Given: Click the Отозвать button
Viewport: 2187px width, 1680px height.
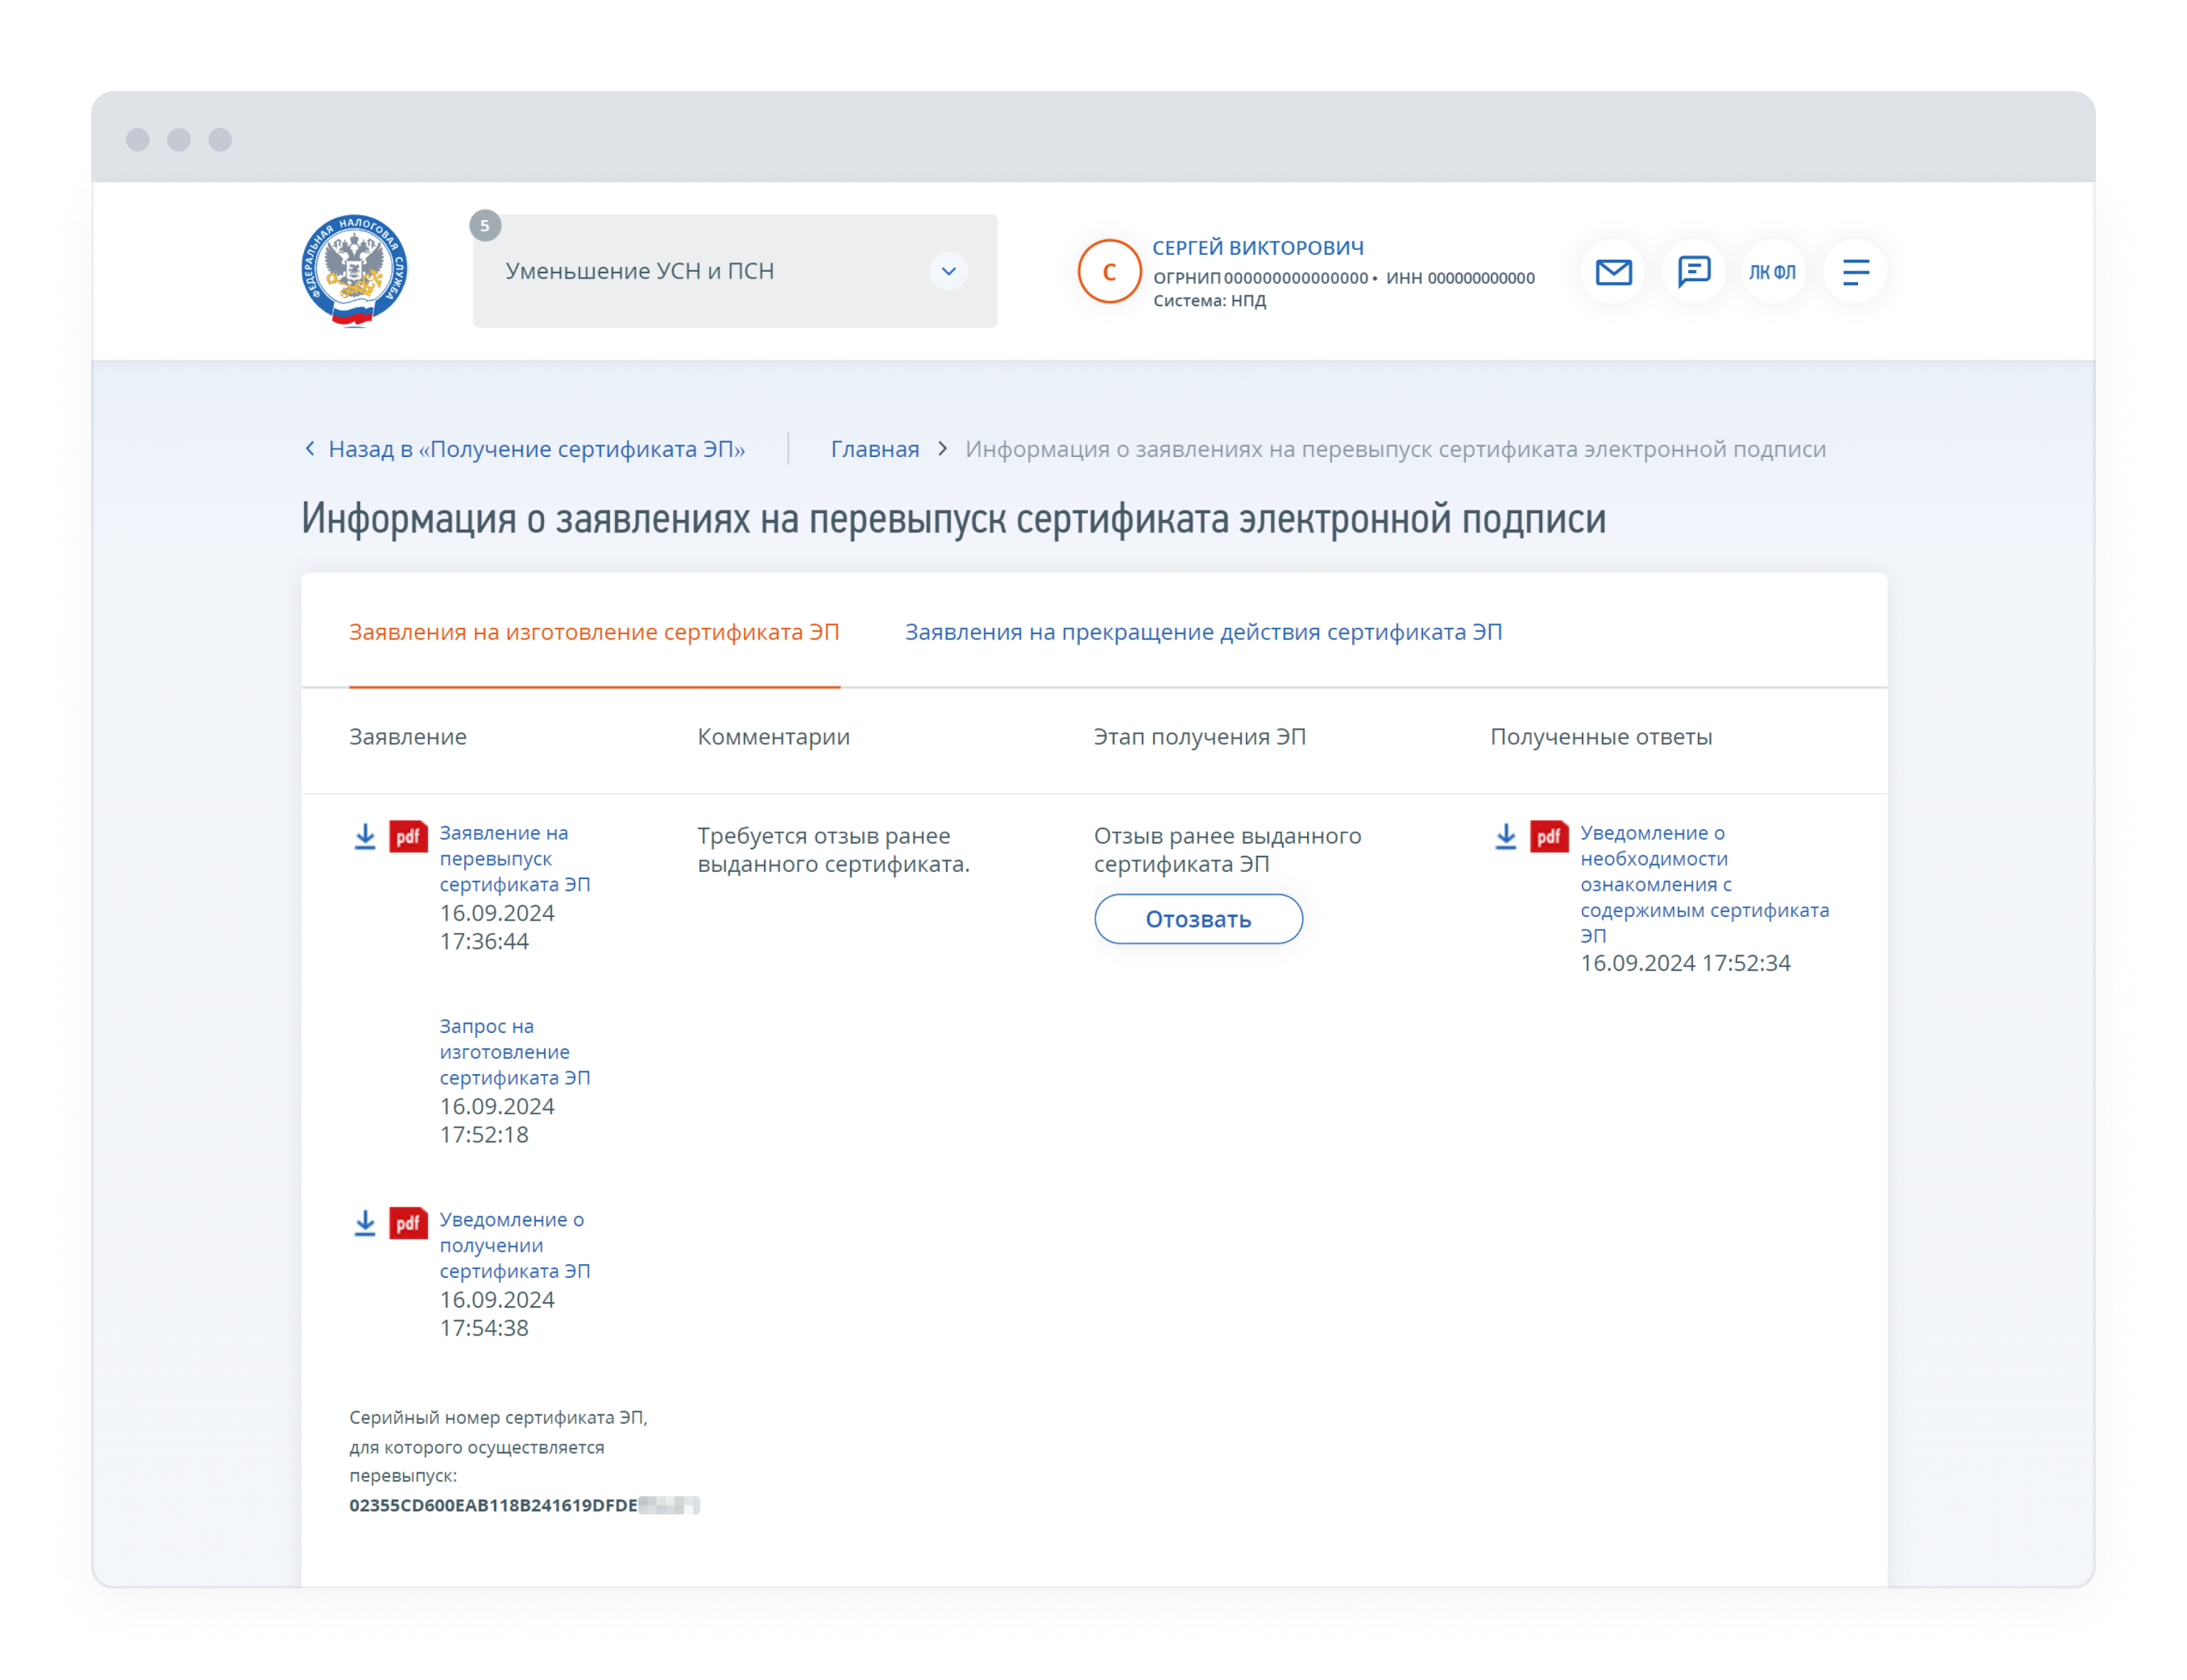Looking at the screenshot, I should pyautogui.click(x=1198, y=918).
